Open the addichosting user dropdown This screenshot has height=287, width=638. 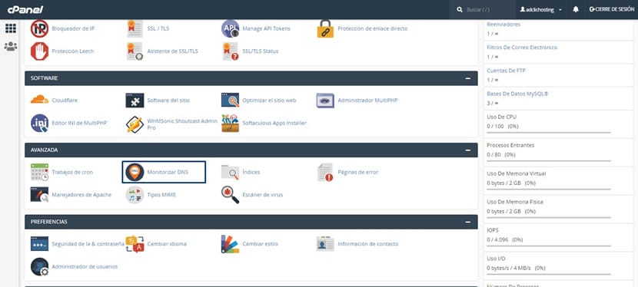(540, 10)
